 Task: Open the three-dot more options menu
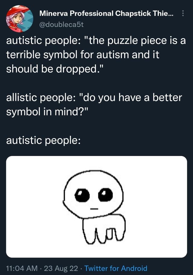(183, 13)
